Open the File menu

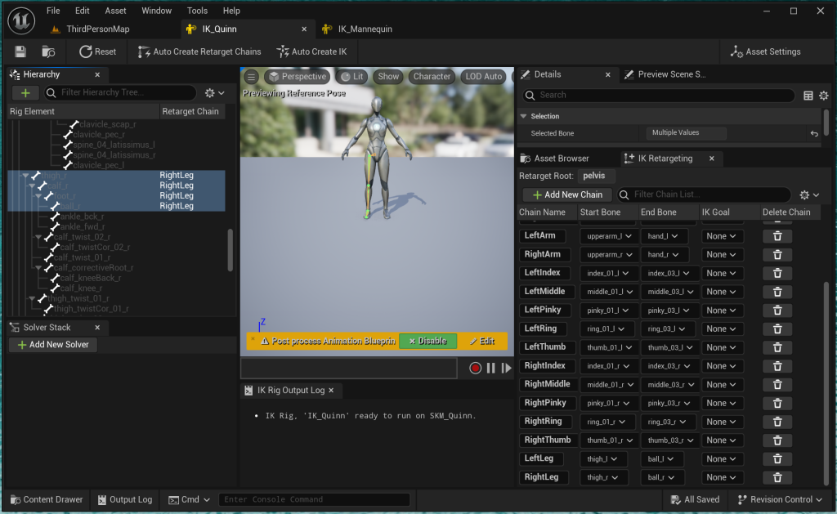click(53, 11)
